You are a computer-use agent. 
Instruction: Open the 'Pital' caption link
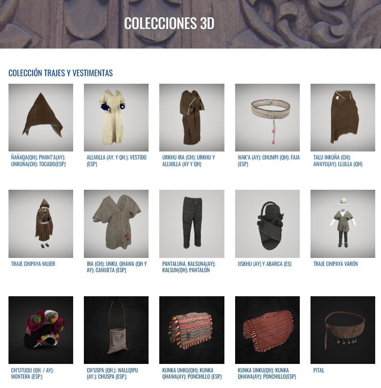tap(319, 370)
